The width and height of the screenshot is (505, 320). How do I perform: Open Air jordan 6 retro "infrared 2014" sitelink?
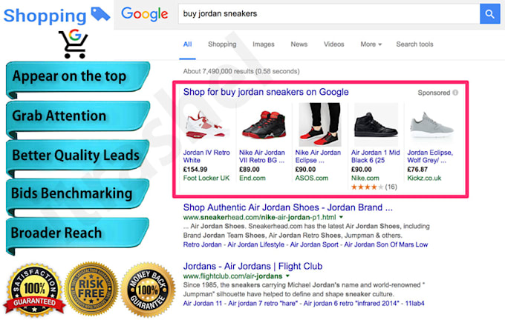click(x=351, y=303)
